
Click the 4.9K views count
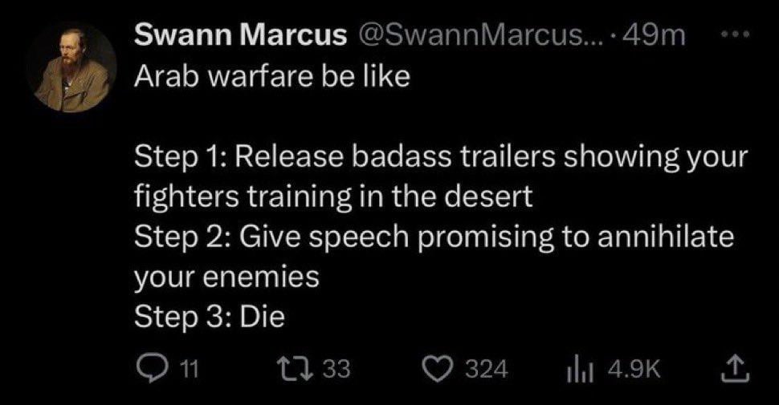point(634,371)
